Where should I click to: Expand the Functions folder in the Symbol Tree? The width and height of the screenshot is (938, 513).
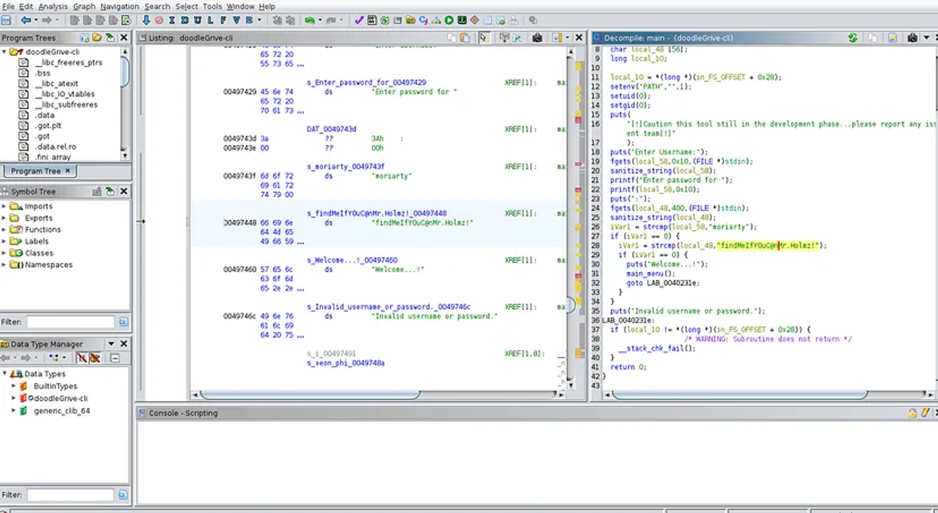click(4, 230)
